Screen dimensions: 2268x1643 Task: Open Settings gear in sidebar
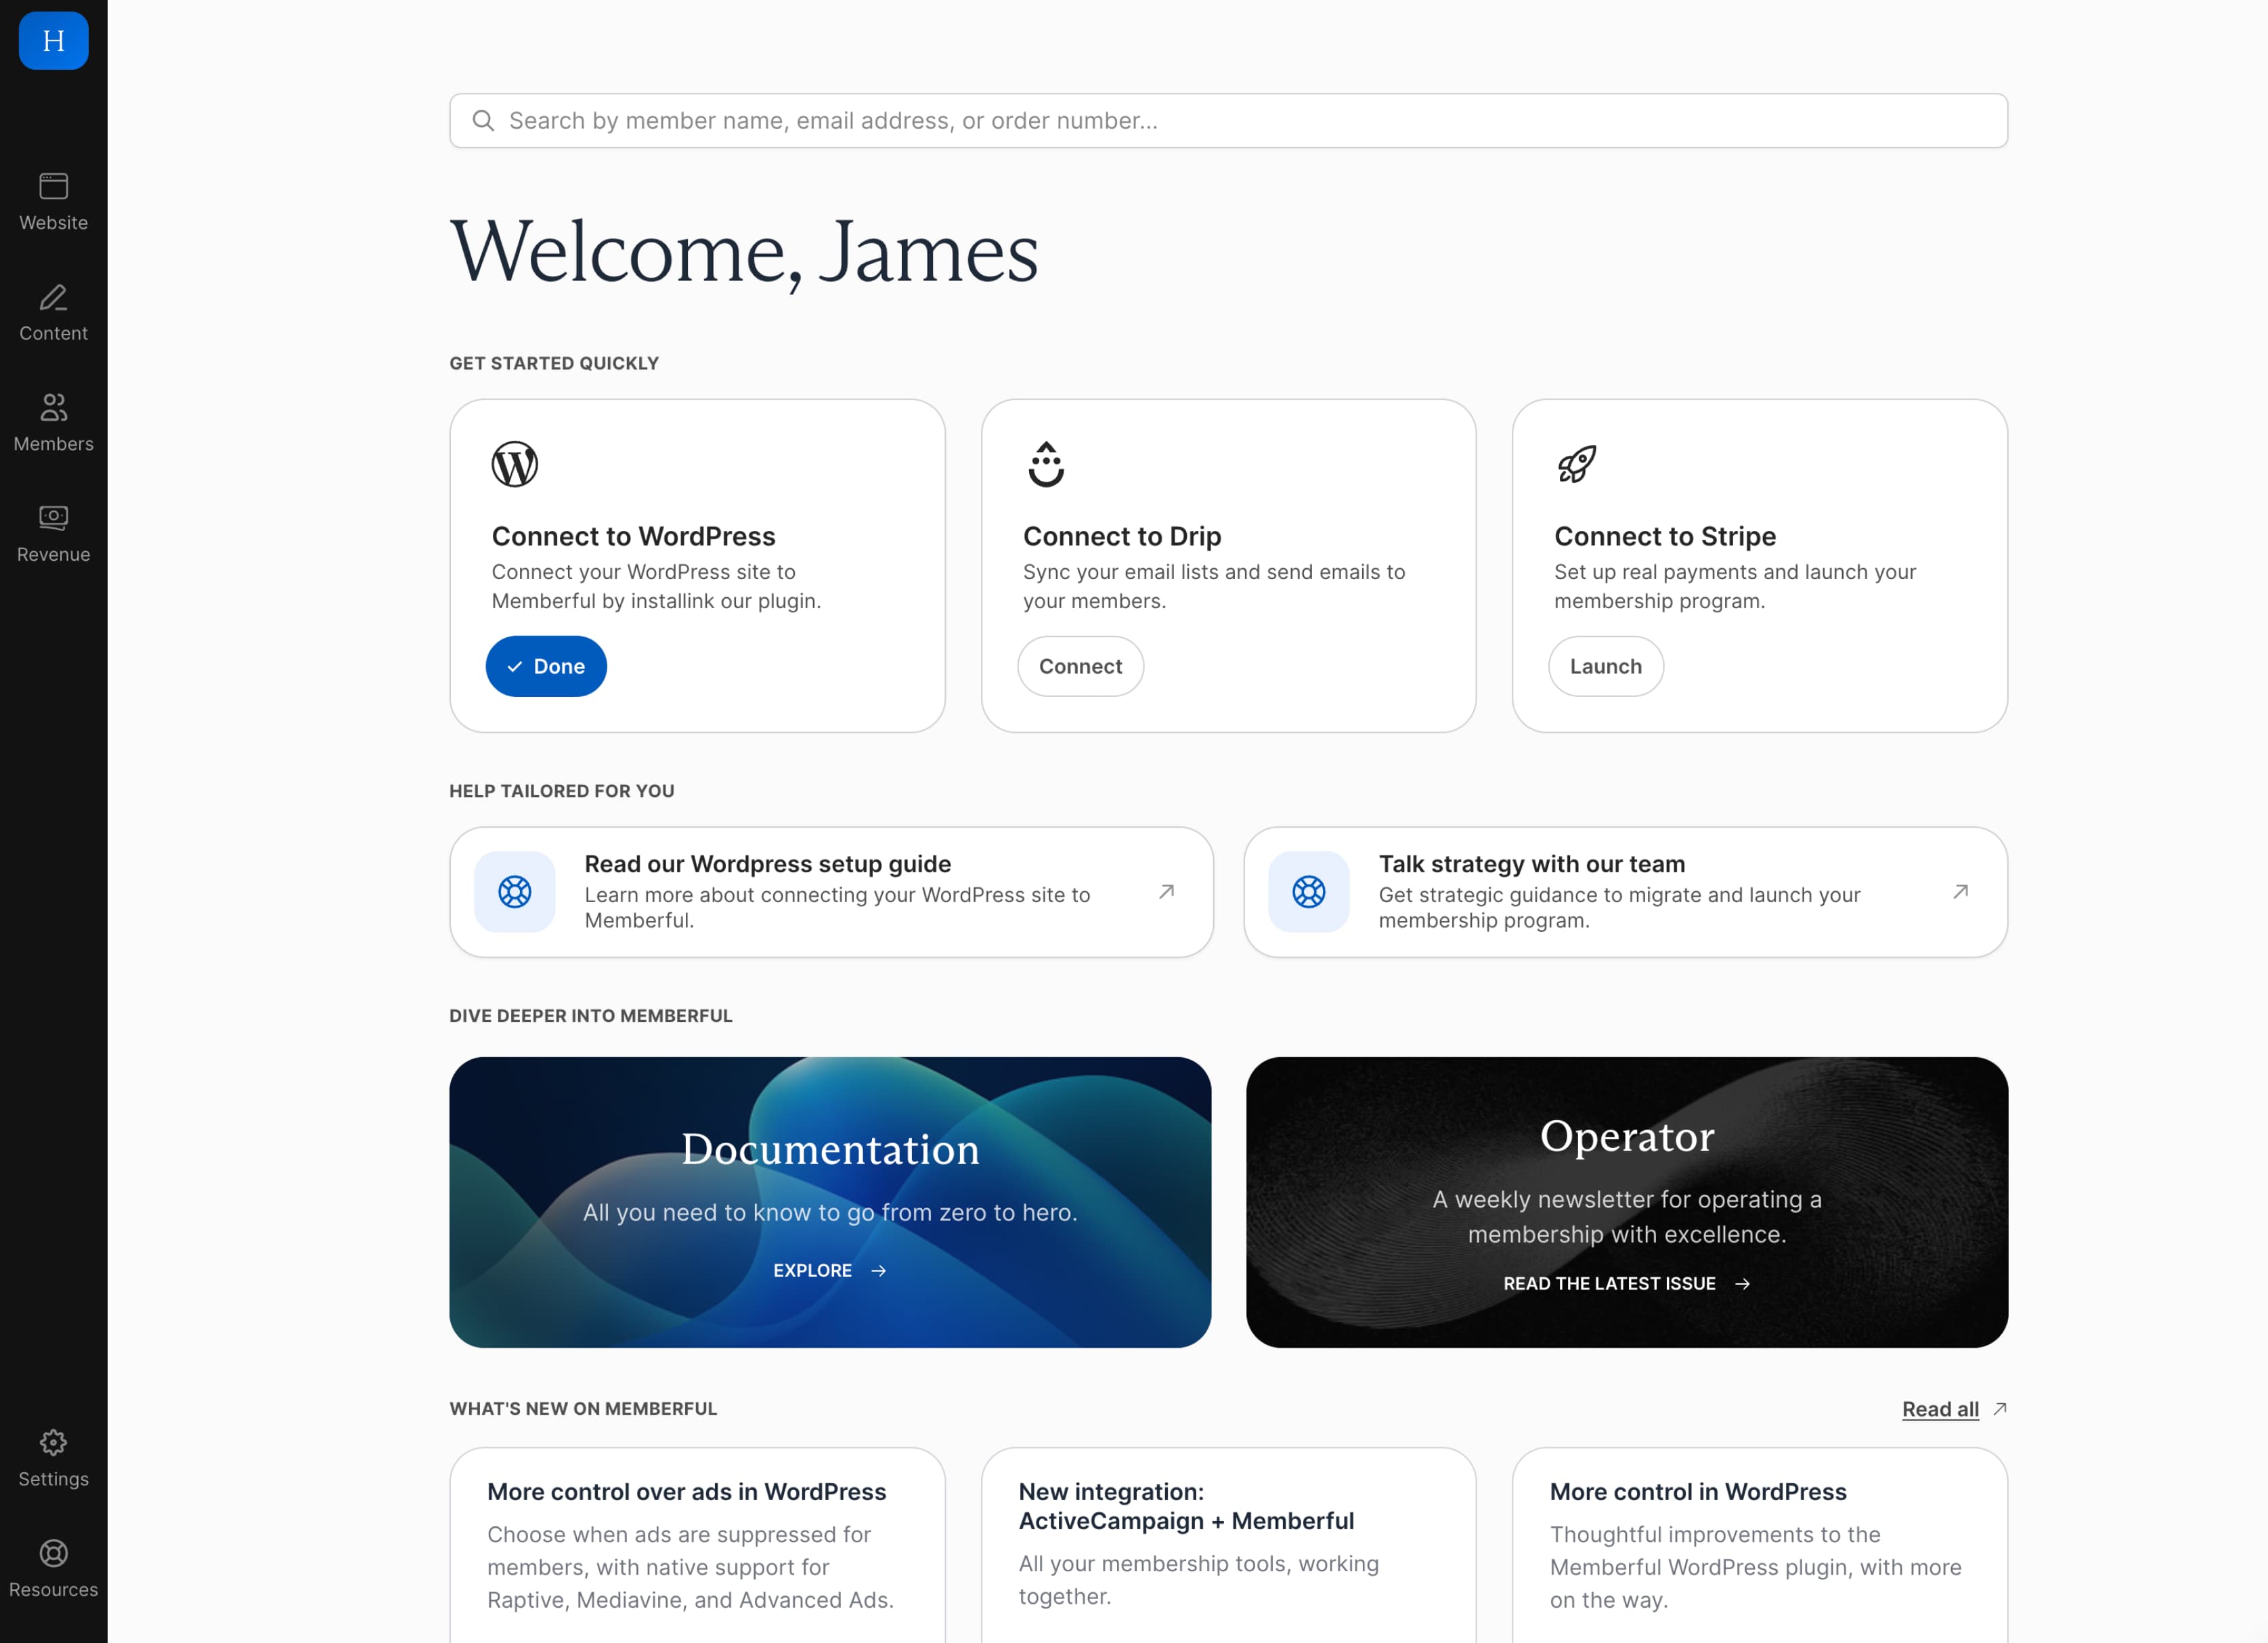[53, 1442]
